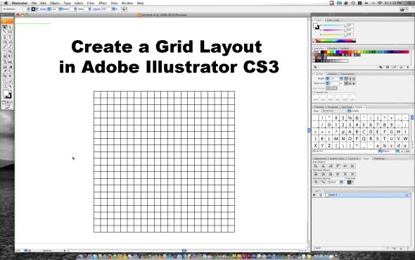Screen dimensions: 415x260
Task: Switch to the Brushes tab
Action: pyautogui.click(x=333, y=48)
